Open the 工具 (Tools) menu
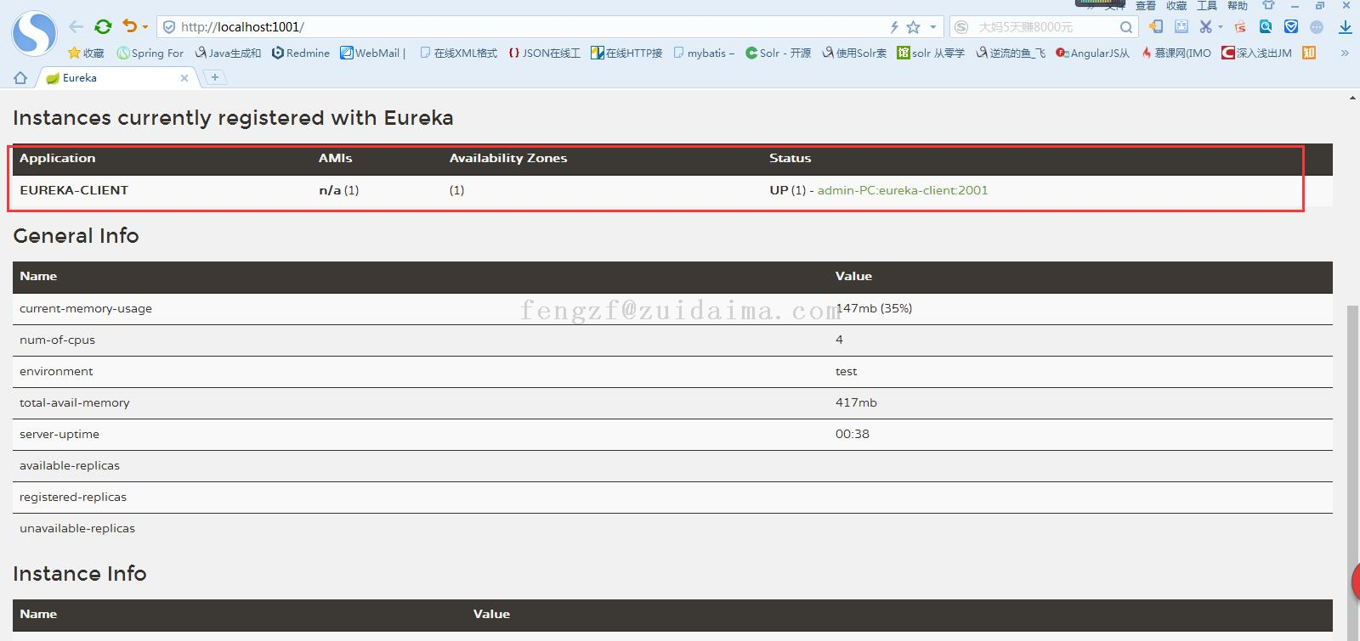Viewport: 1360px width, 641px height. click(1207, 6)
